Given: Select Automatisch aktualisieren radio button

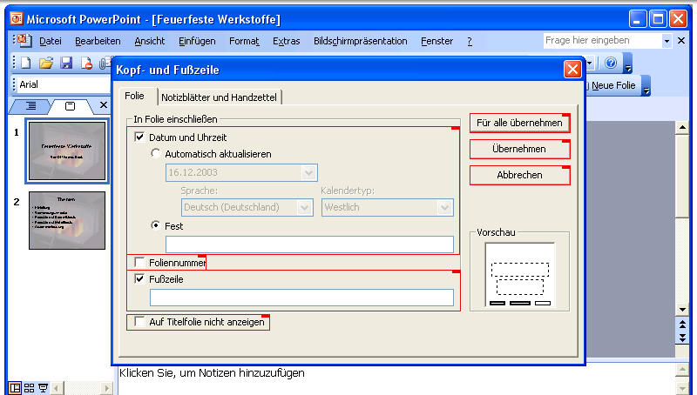Looking at the screenshot, I should click(x=156, y=153).
